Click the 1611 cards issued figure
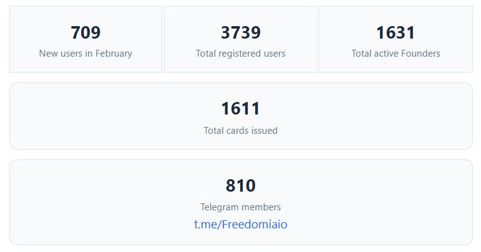This screenshot has height=252, width=481. pos(240,109)
